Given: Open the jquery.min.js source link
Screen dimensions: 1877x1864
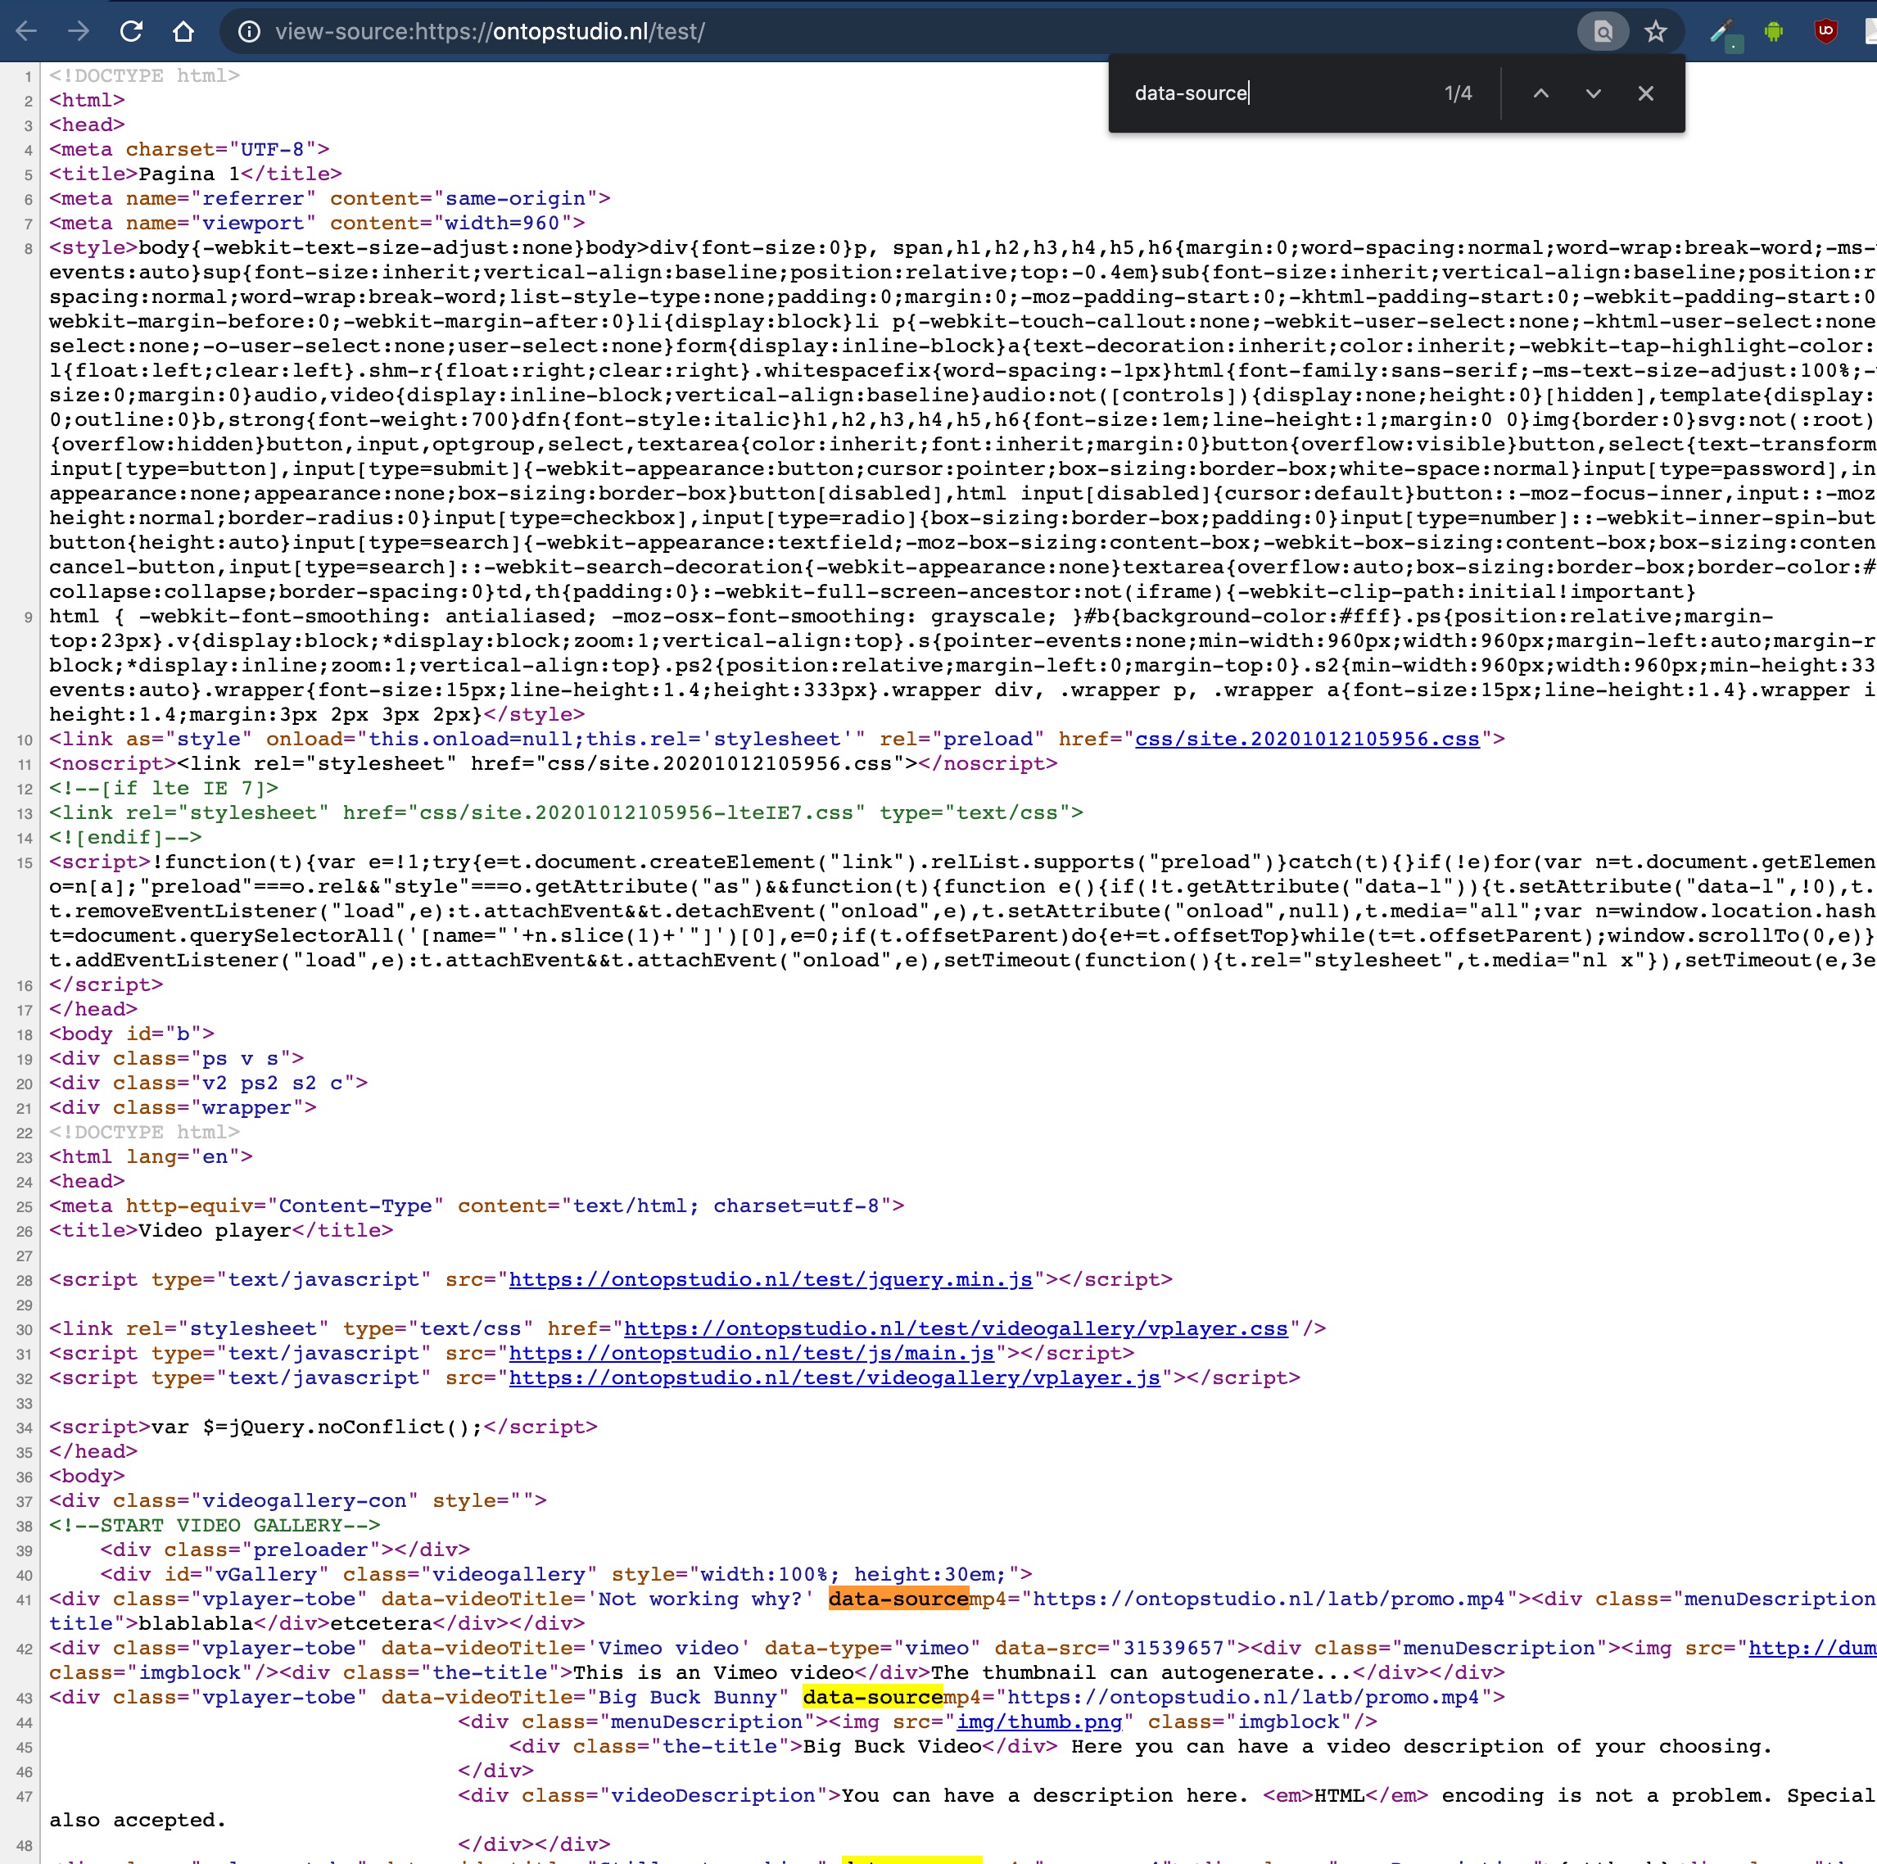Looking at the screenshot, I should [x=771, y=1279].
